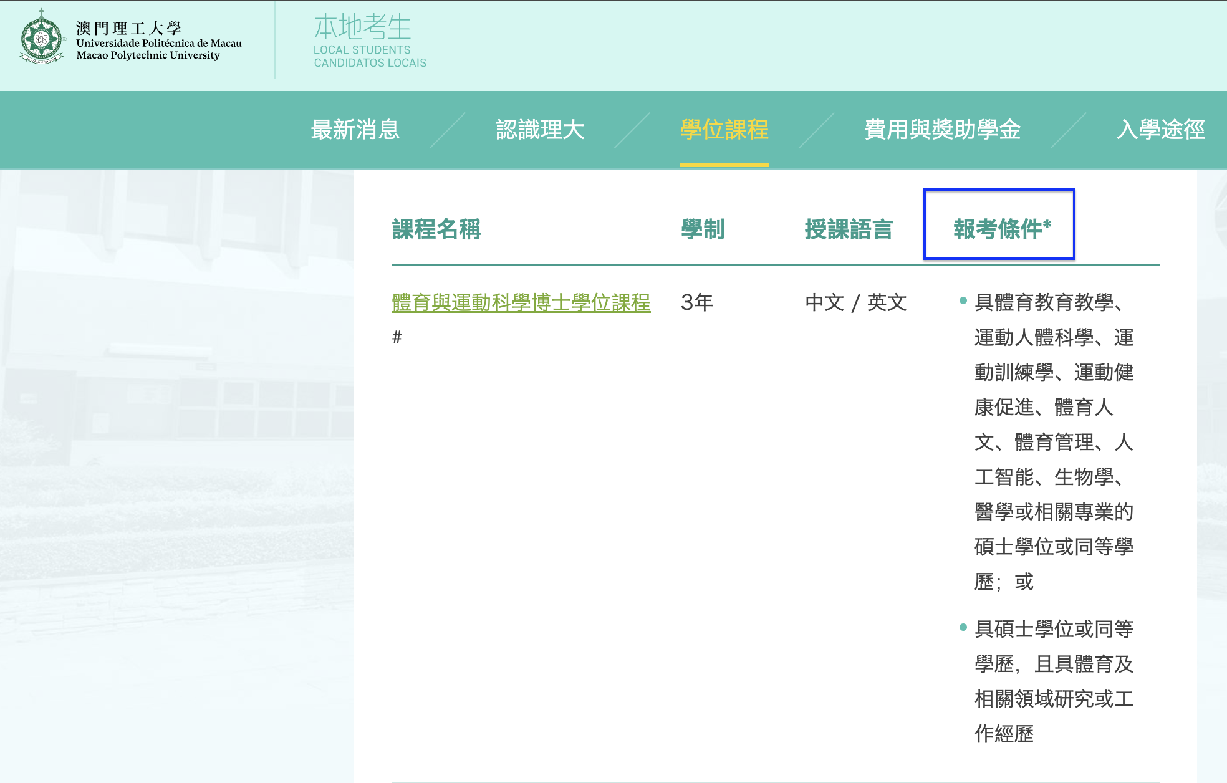
Task: Click the Universidade Politécnica de Macau text
Action: [x=159, y=43]
